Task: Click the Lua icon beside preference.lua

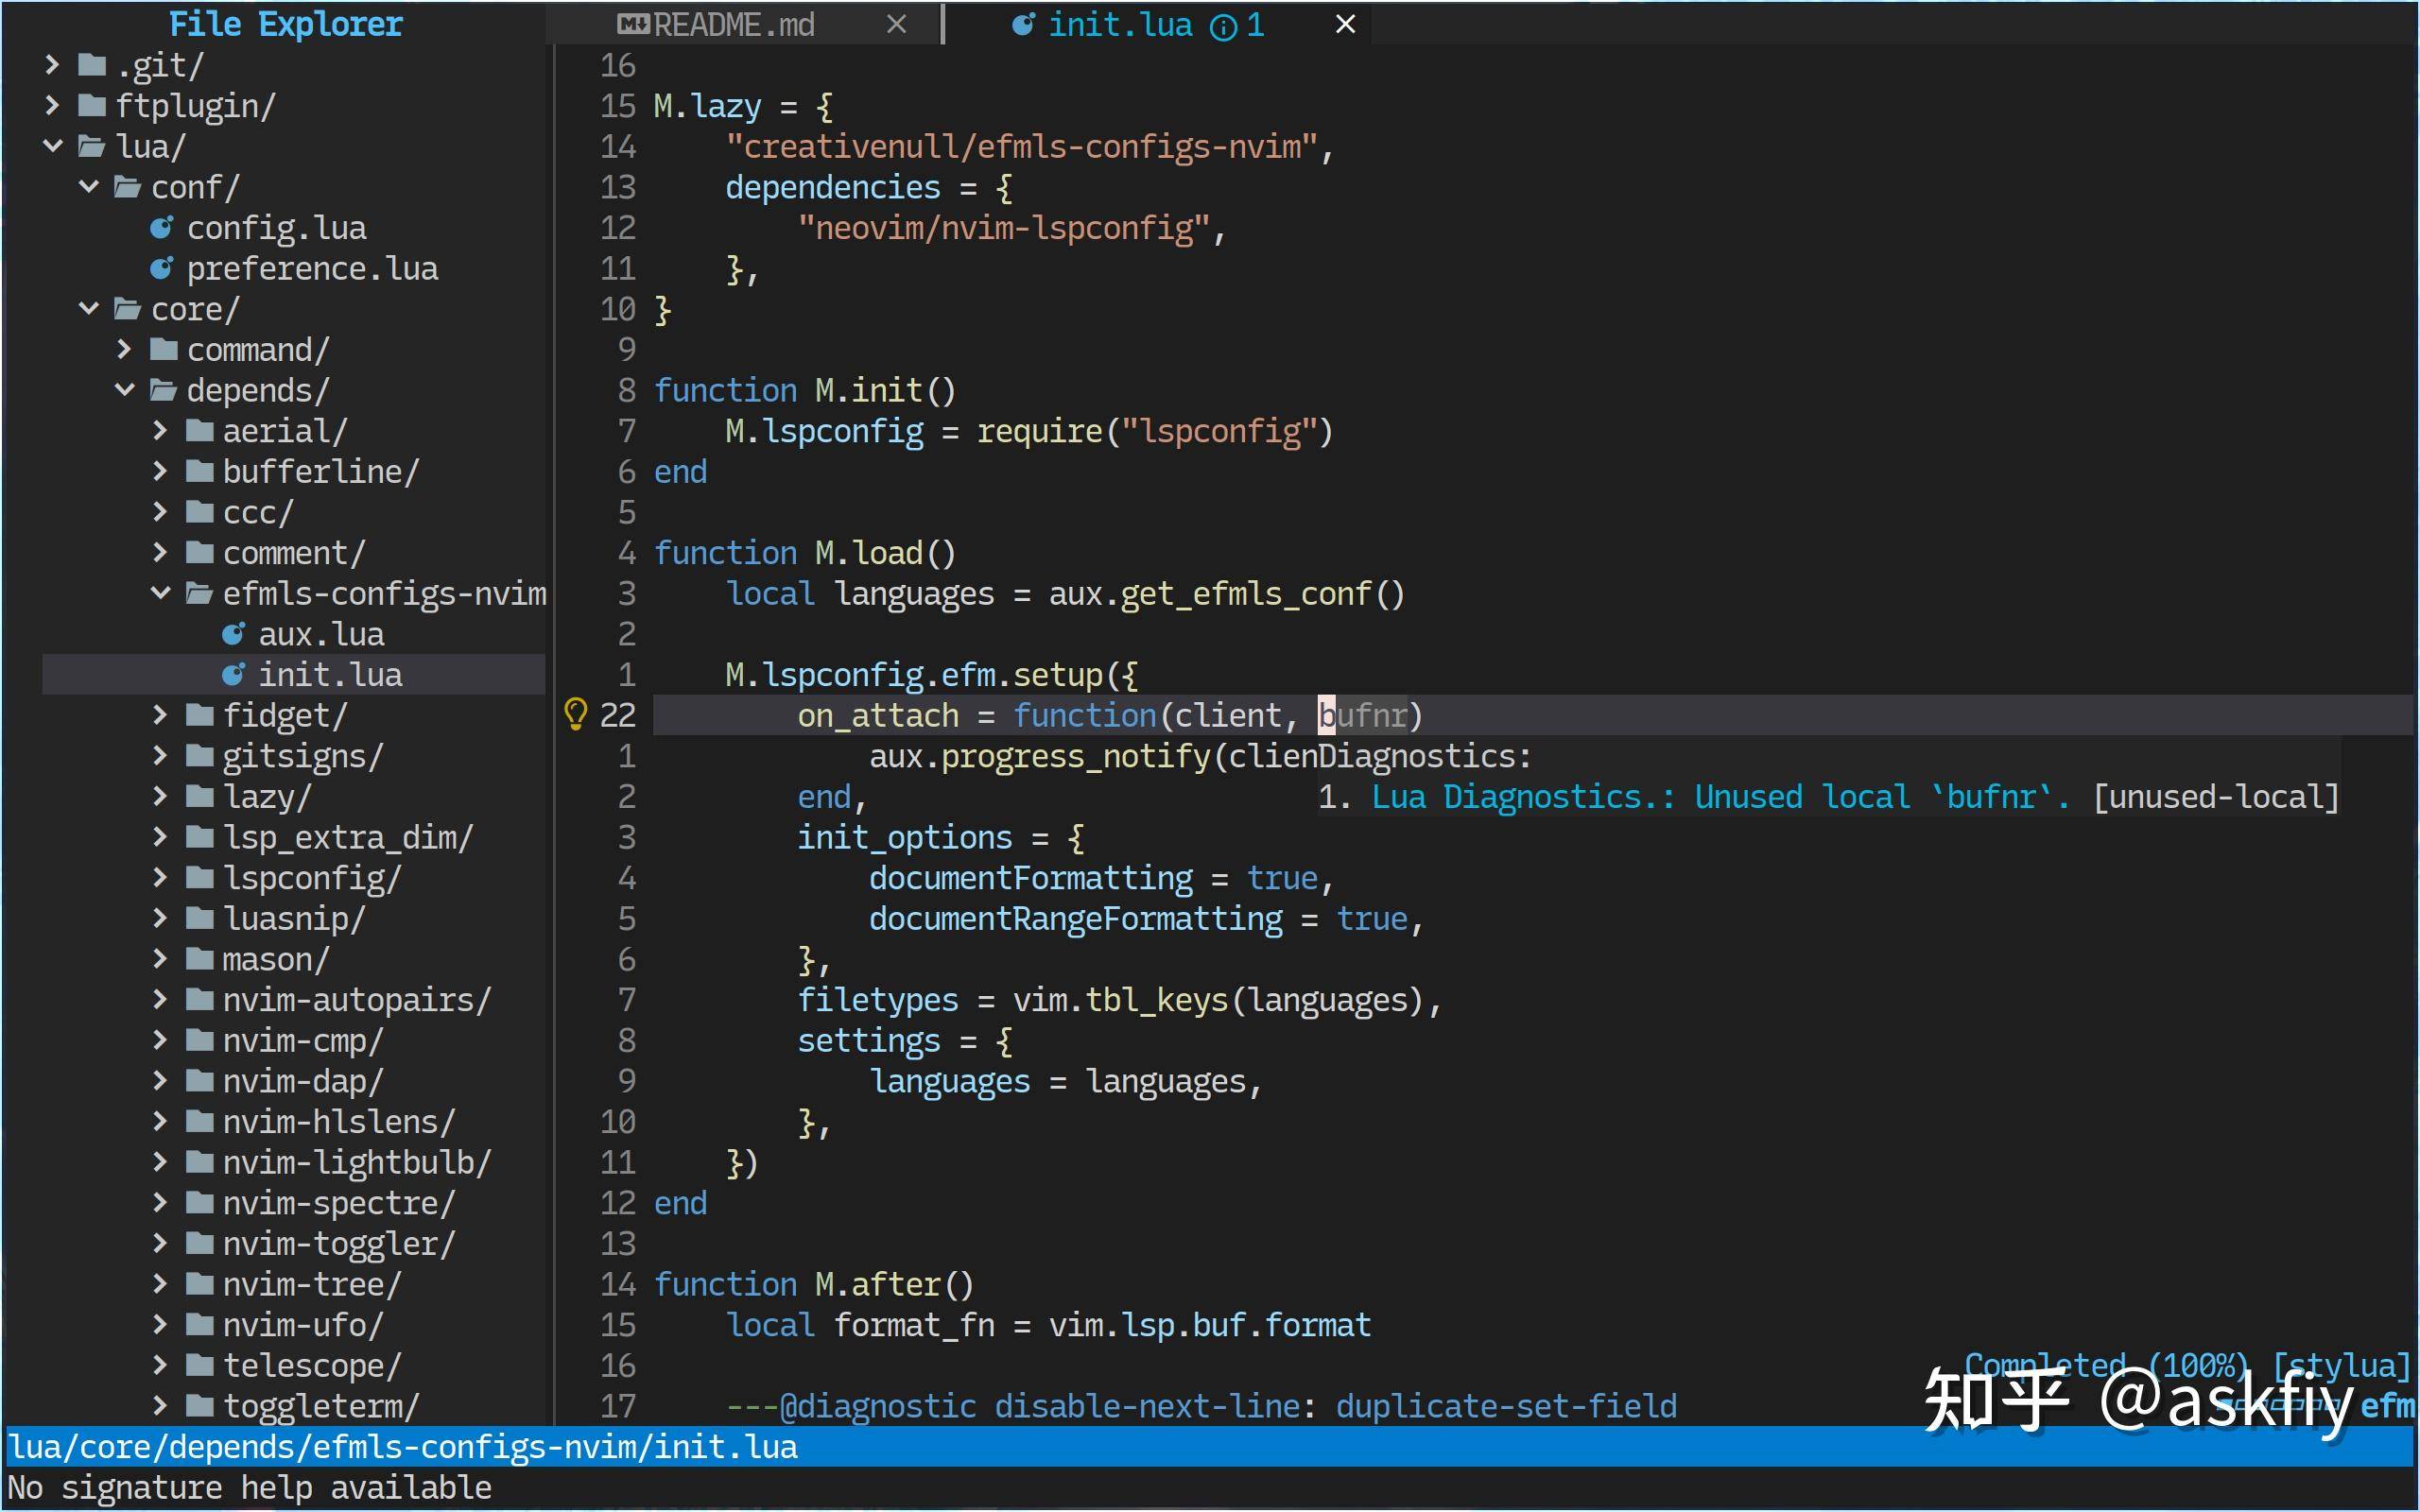Action: [x=161, y=269]
